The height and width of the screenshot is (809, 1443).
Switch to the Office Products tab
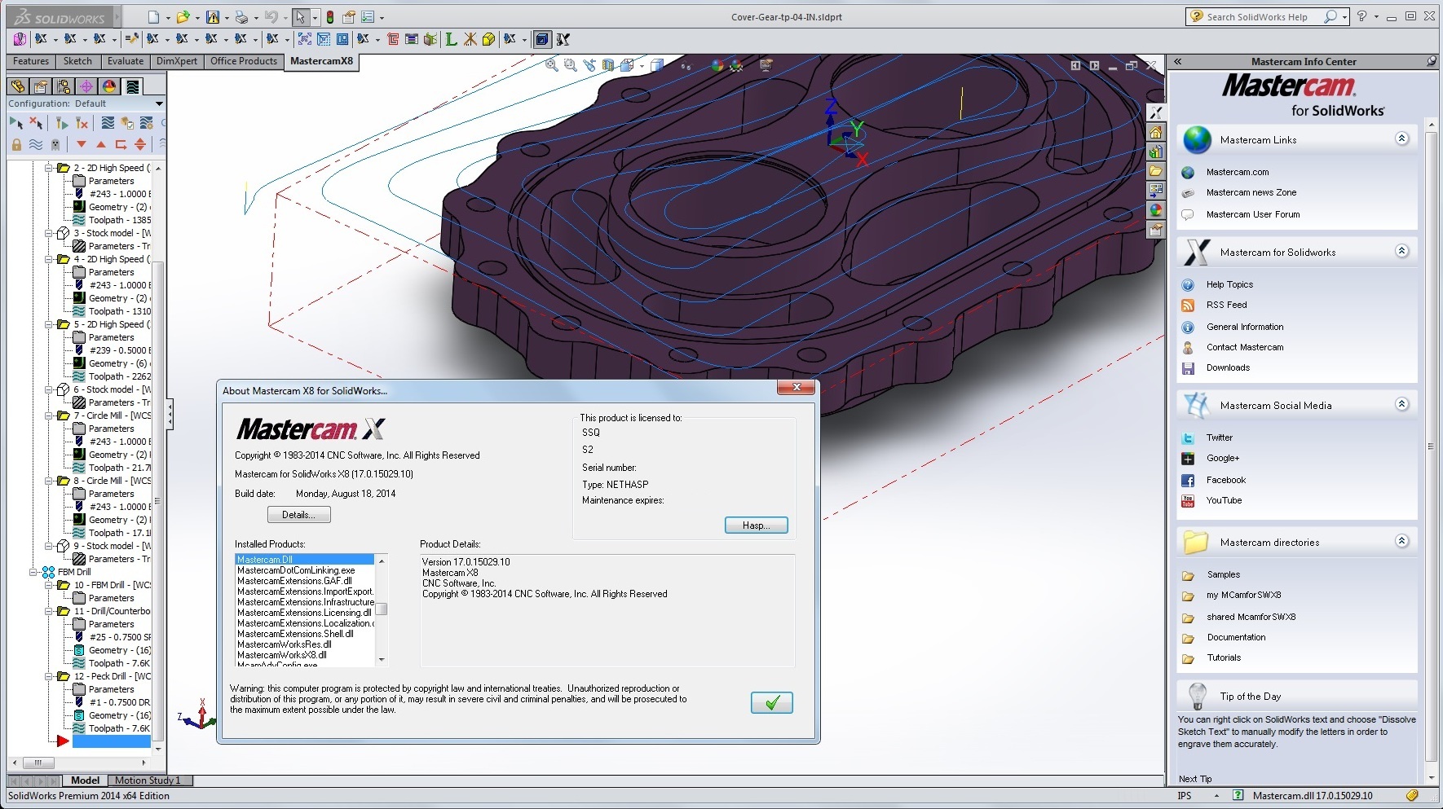(x=244, y=61)
